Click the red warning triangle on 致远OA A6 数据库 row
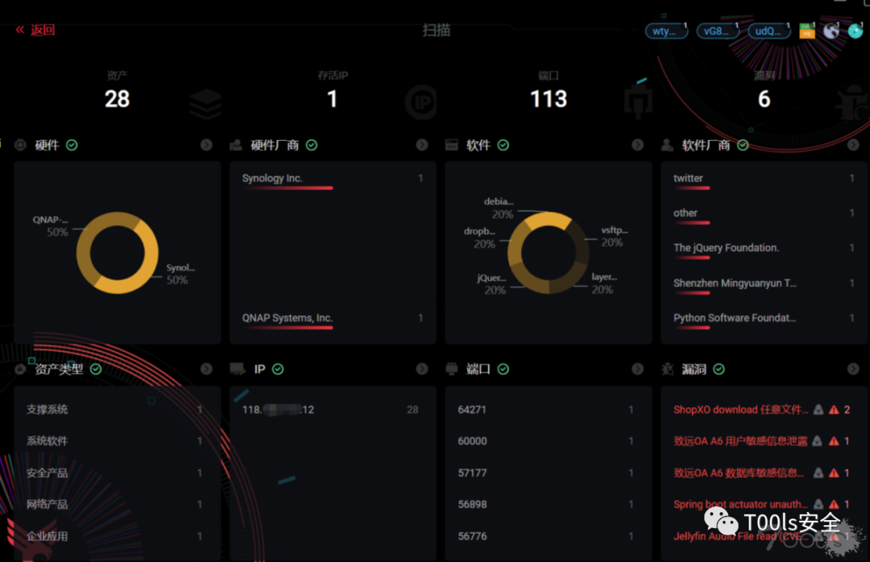870x562 pixels. click(x=834, y=473)
